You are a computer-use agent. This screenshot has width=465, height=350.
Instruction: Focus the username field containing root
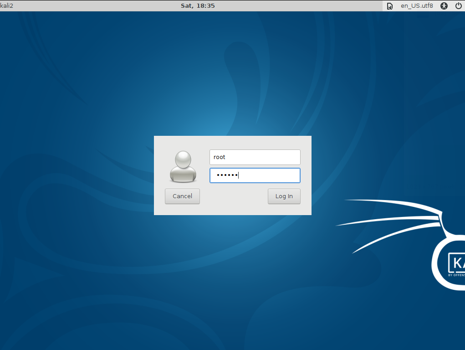(x=255, y=157)
